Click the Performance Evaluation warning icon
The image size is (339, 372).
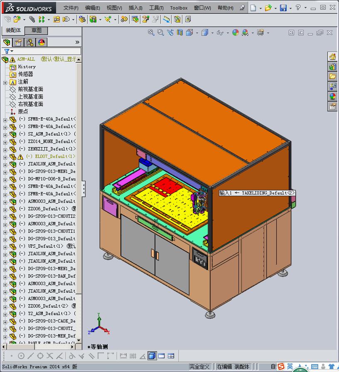pos(177,19)
